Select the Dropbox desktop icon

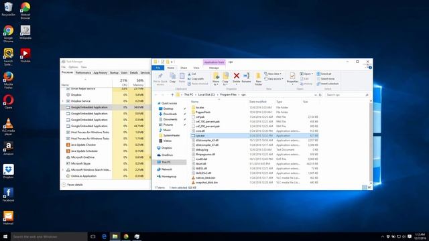point(8,171)
